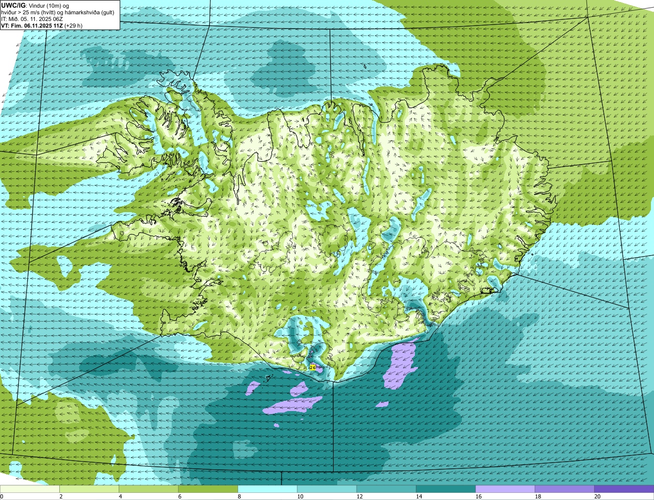
Task: Select the 4–6 m/s green legend swatch
Action: [149, 489]
